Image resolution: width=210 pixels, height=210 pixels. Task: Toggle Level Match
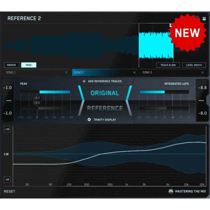pos(194,65)
